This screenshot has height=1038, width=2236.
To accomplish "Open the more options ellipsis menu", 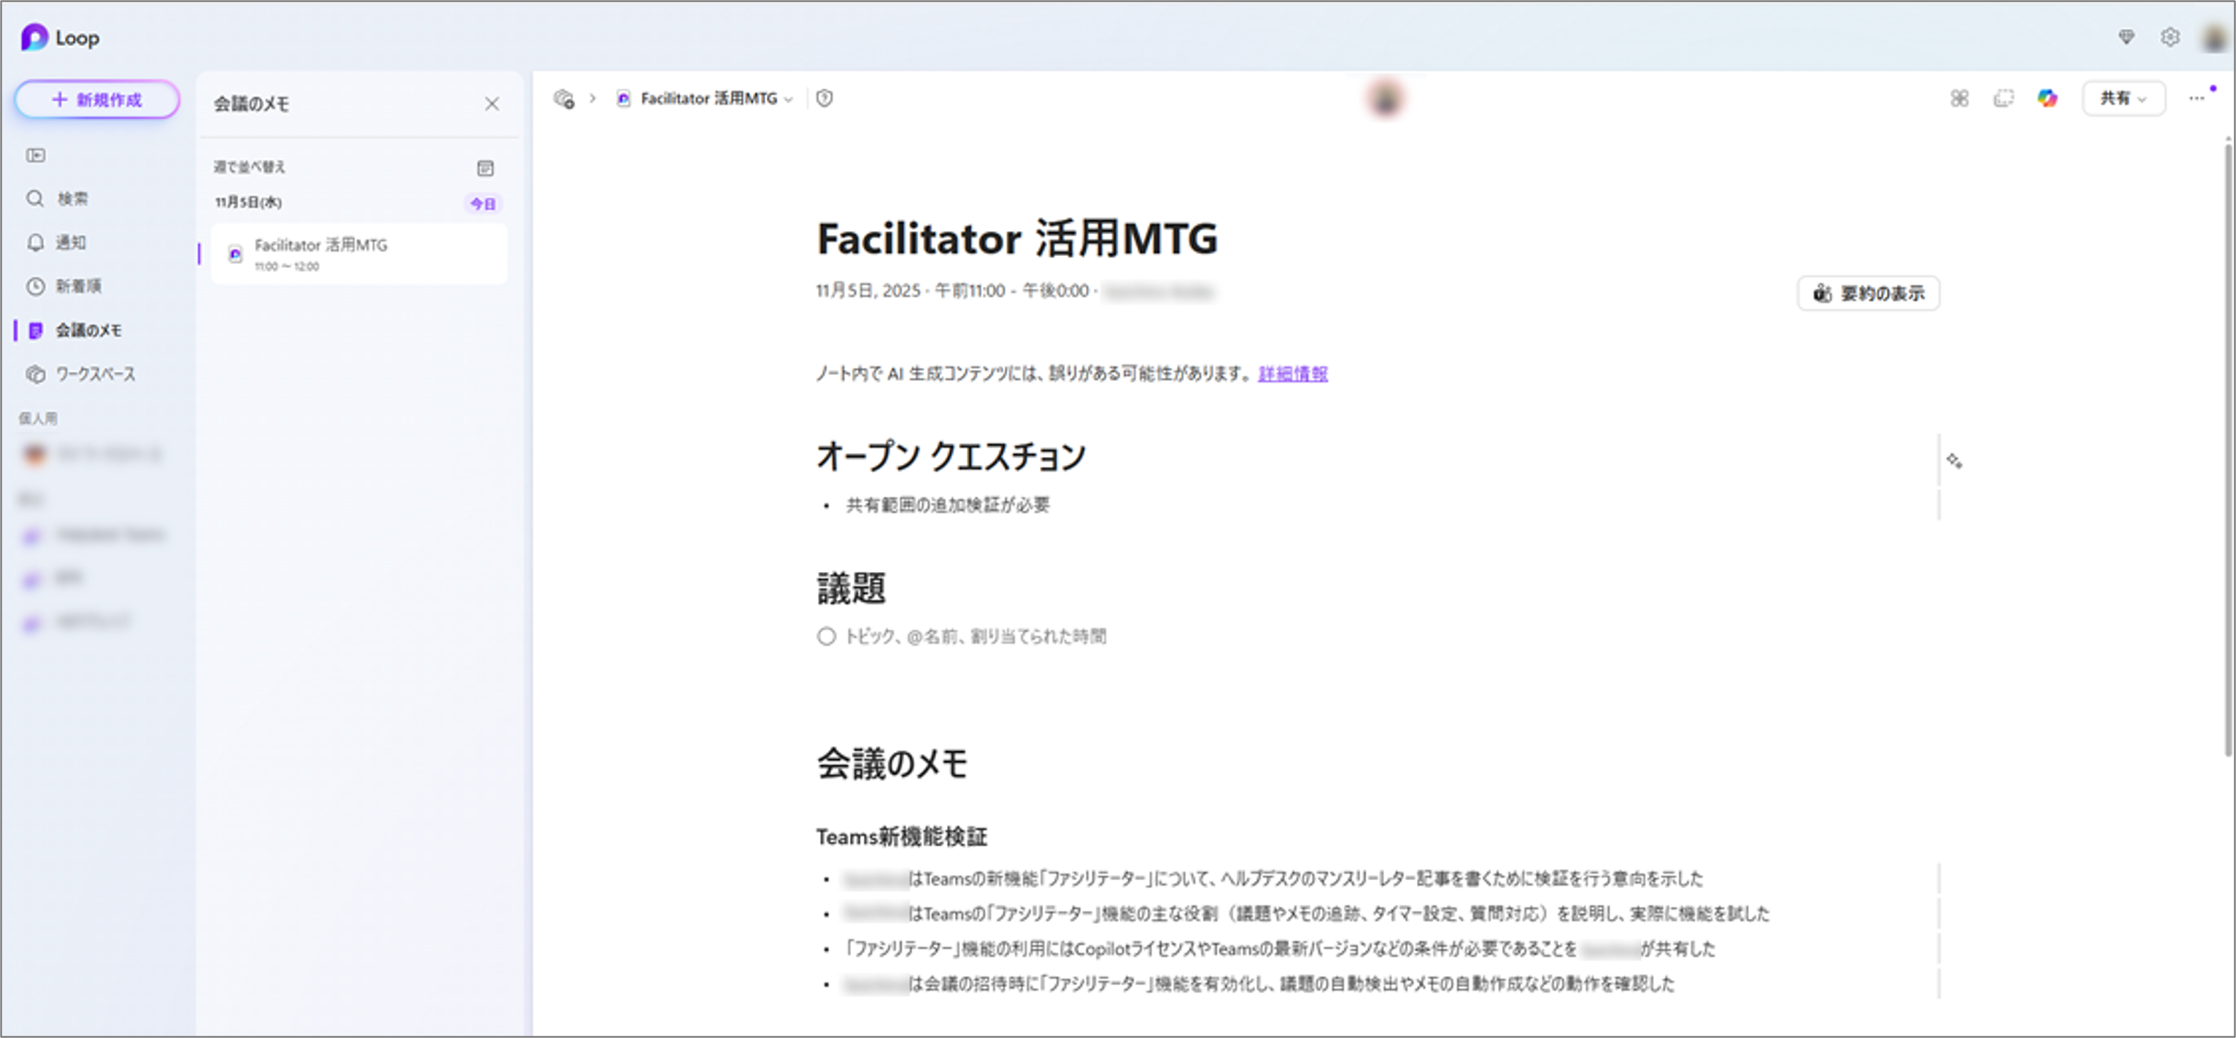I will pyautogui.click(x=2197, y=99).
